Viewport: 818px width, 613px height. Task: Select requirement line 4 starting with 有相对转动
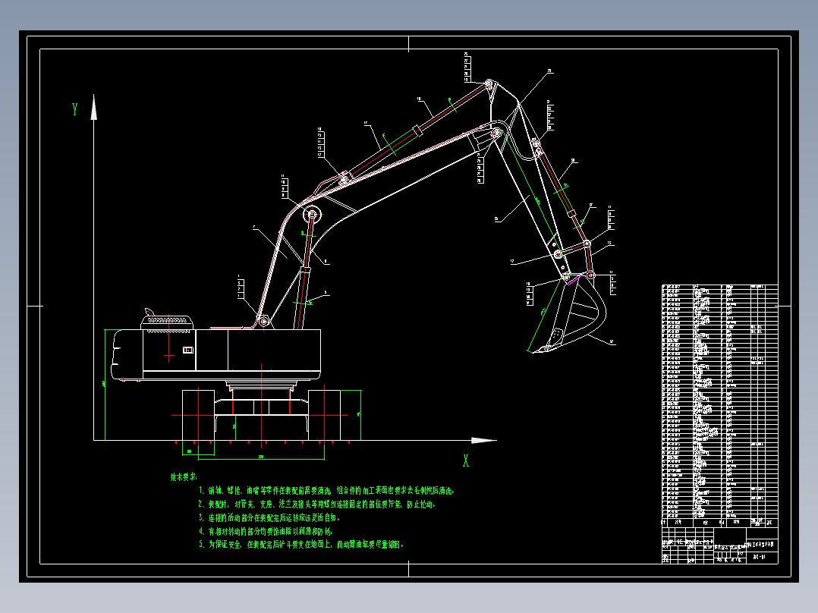tap(266, 532)
